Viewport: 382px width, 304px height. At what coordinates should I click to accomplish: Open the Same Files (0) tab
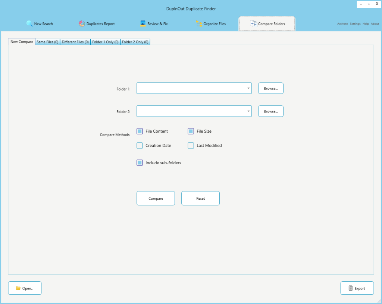point(47,42)
